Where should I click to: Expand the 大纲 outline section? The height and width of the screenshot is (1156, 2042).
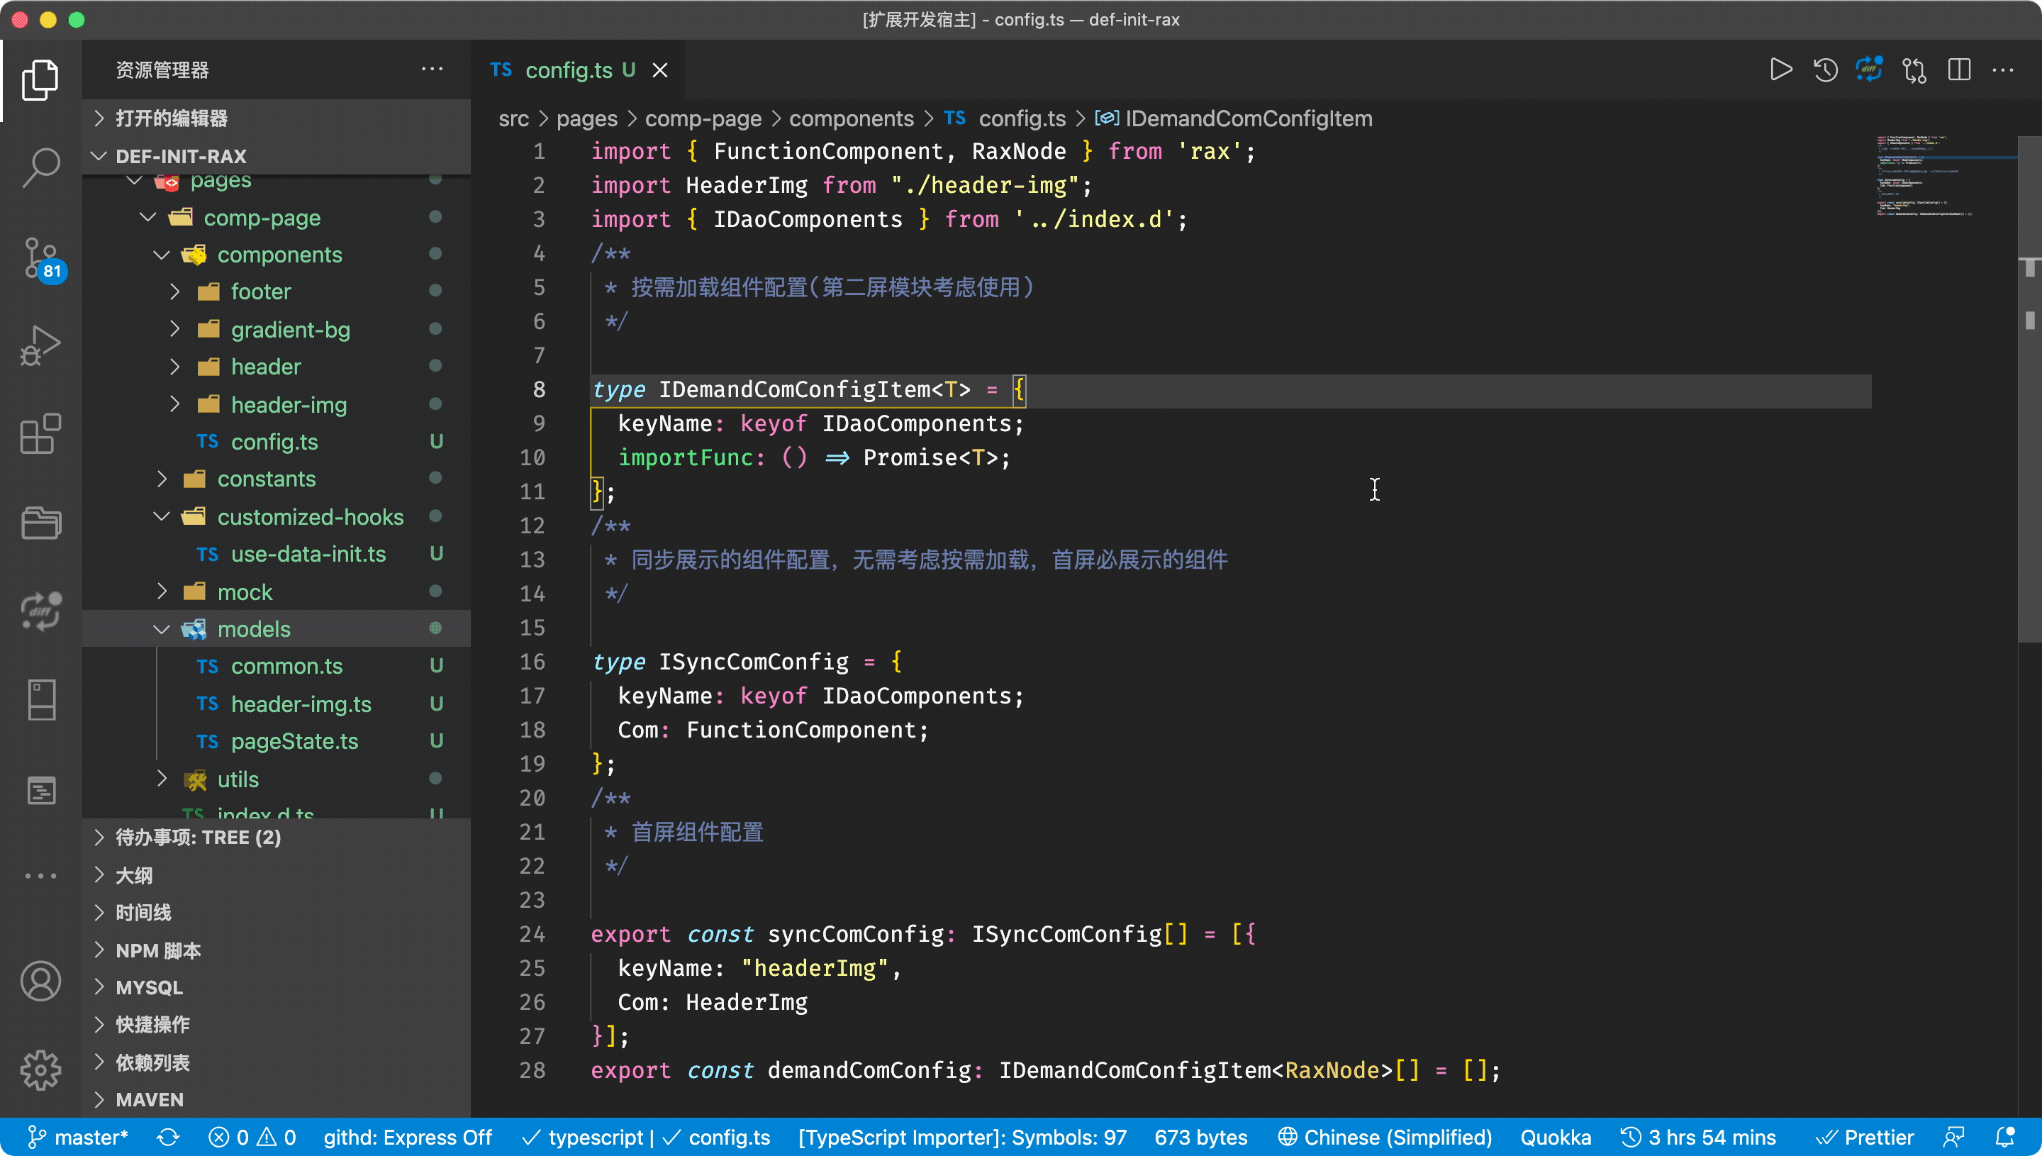(x=277, y=875)
